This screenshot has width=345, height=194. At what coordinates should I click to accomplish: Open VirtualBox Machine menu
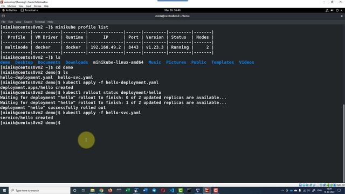pos(12,6)
